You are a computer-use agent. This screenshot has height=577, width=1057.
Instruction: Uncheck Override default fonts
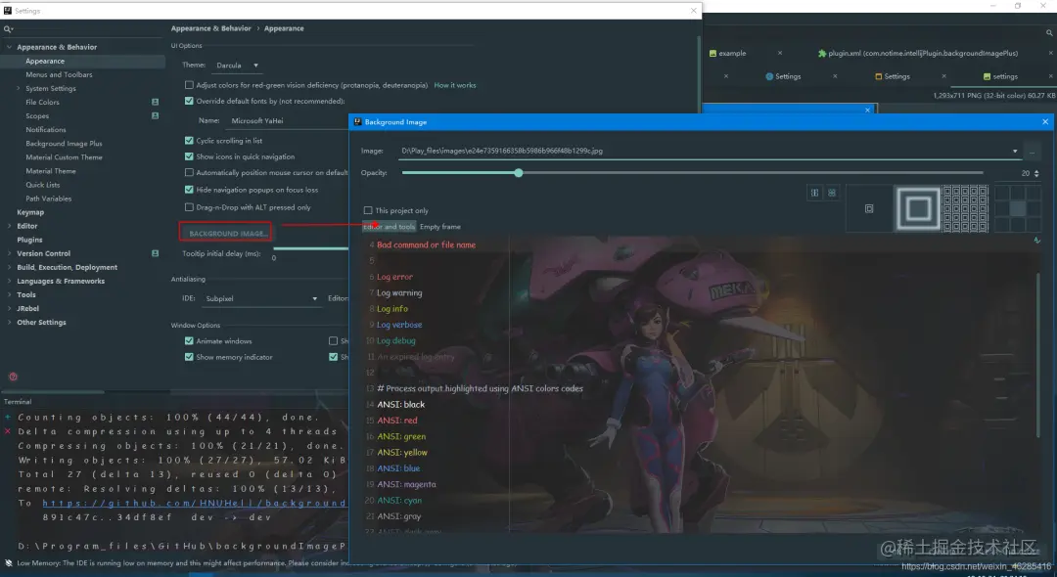click(189, 101)
